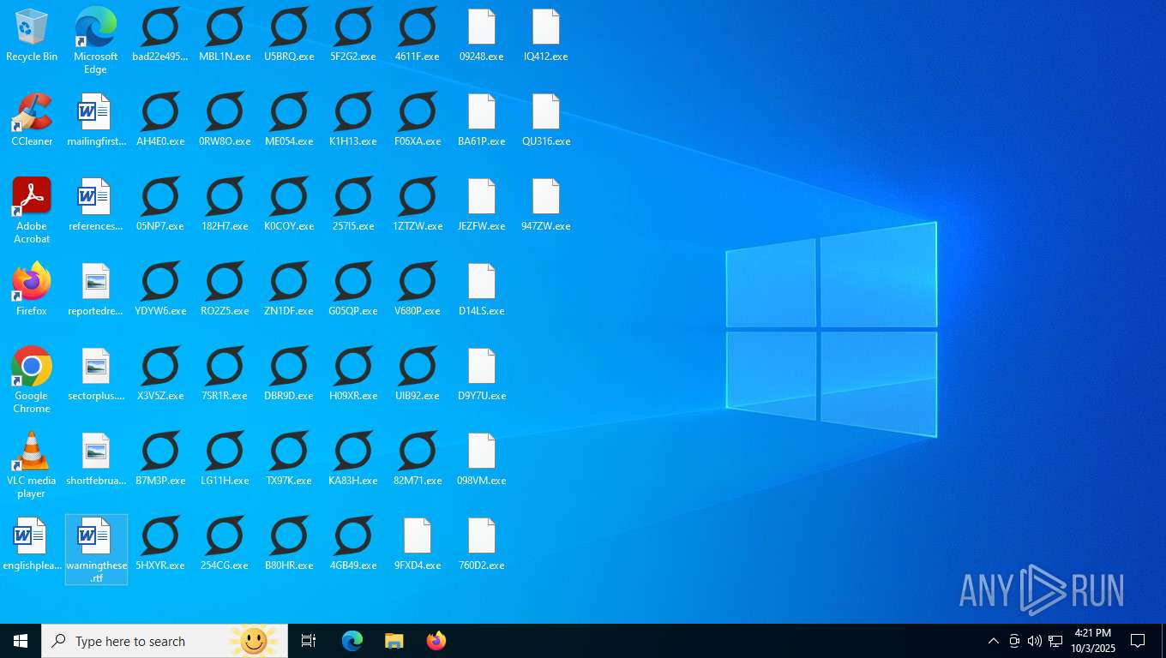Select the references... Word document
The height and width of the screenshot is (658, 1166).
(96, 205)
